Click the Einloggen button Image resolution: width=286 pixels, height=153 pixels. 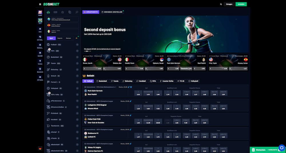229,4
